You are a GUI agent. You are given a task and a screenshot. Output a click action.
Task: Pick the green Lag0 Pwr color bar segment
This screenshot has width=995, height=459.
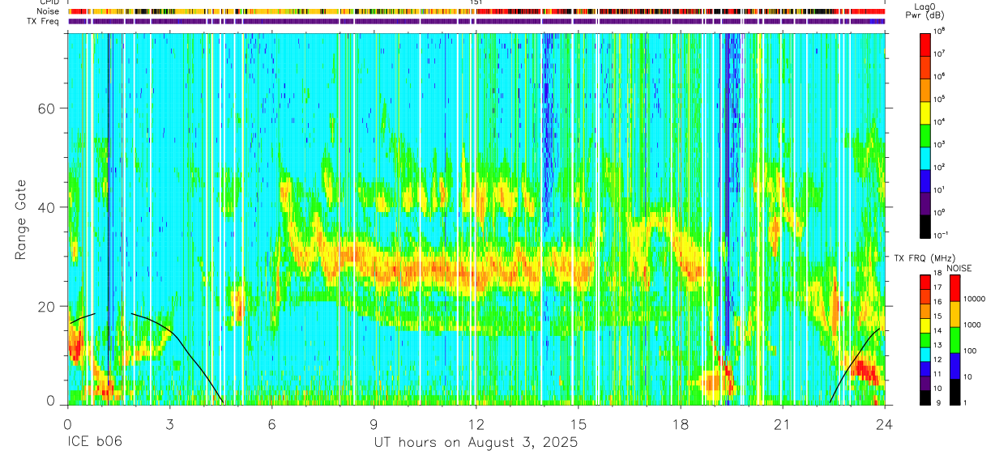[925, 135]
